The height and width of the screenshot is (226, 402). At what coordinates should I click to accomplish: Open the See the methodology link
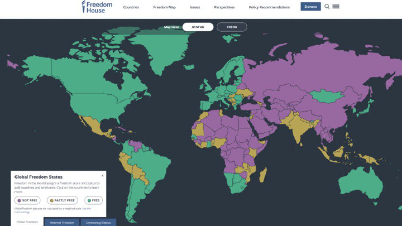click(86, 209)
